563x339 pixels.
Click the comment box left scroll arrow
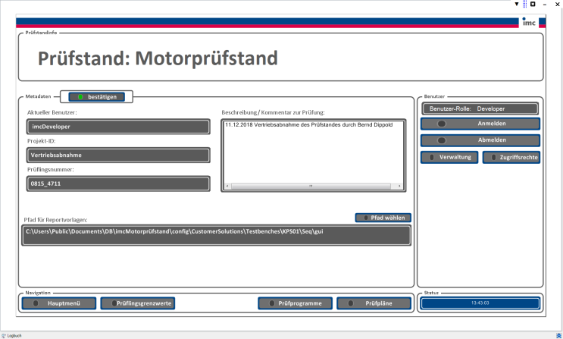[x=227, y=186]
